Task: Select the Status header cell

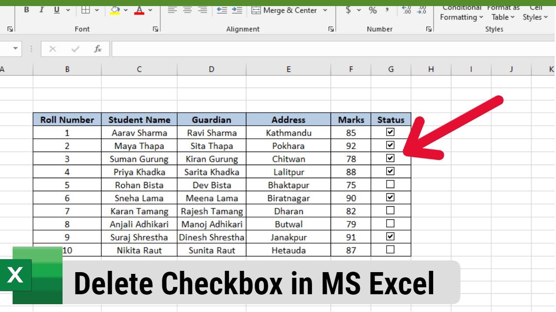Action: pos(391,120)
